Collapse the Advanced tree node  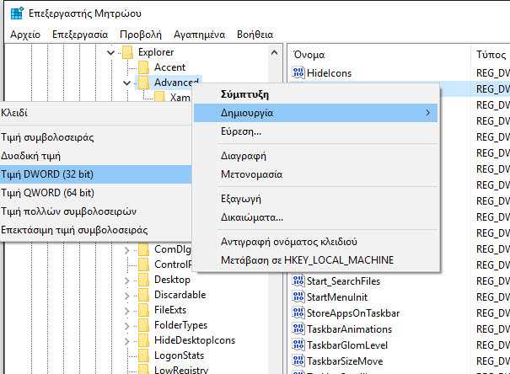click(126, 83)
